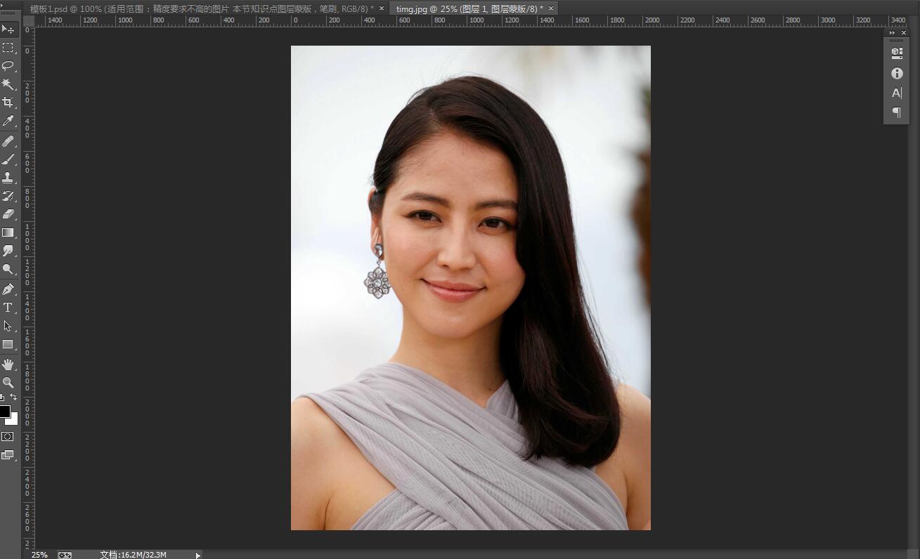Swap foreground and background colors
Image resolution: width=920 pixels, height=559 pixels.
click(13, 397)
